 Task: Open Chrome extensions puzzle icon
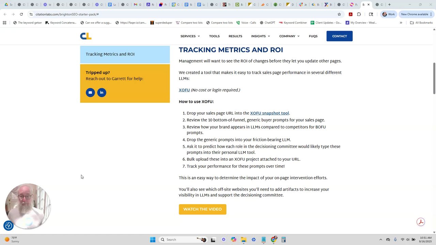[x=359, y=14]
